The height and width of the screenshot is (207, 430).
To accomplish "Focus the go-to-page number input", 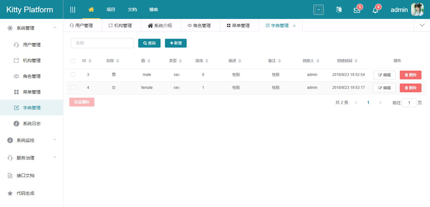I will click(x=409, y=103).
